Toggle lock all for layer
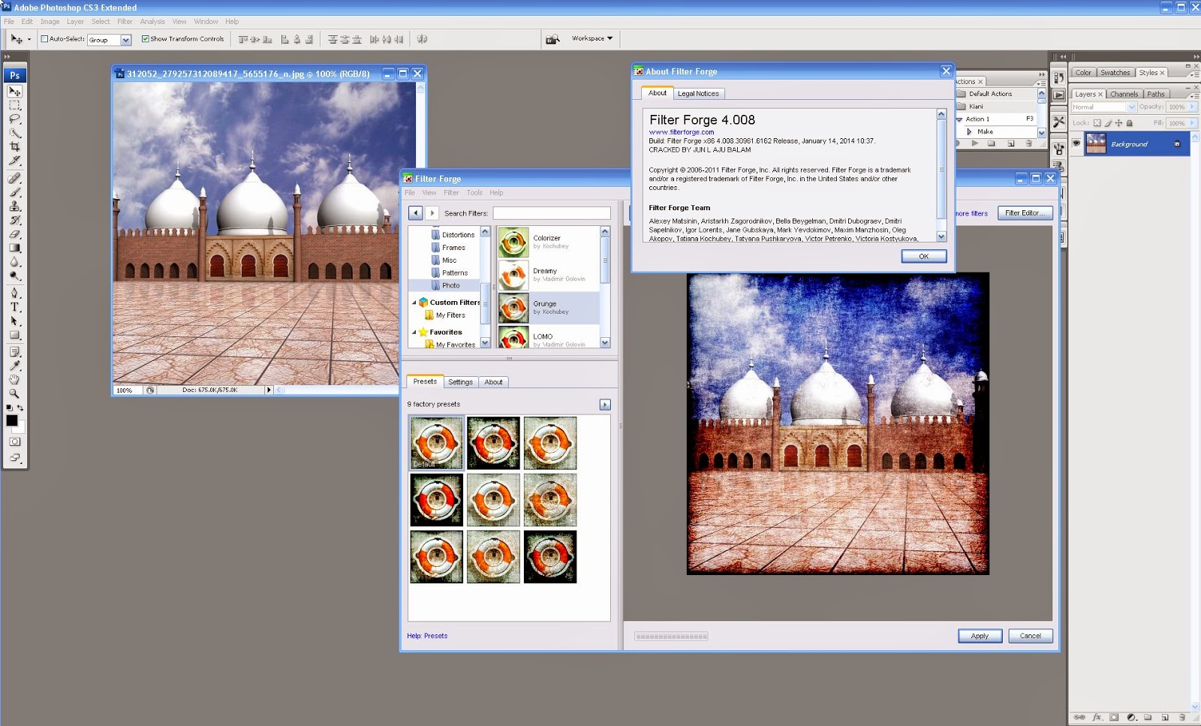This screenshot has width=1201, height=726. [1129, 123]
